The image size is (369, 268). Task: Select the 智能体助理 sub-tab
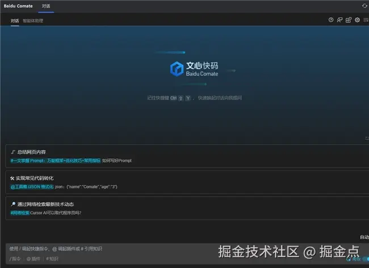[33, 20]
